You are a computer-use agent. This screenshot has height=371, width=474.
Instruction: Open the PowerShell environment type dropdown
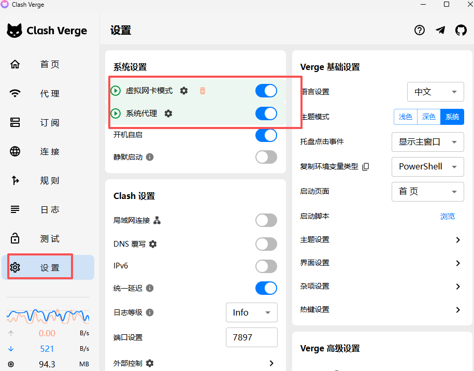[428, 167]
